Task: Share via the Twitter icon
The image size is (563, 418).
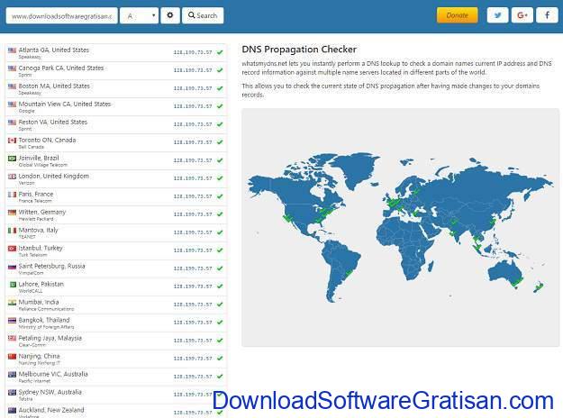Action: pos(497,15)
